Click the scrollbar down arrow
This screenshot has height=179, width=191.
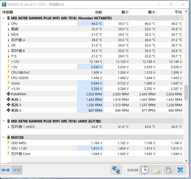point(186,161)
